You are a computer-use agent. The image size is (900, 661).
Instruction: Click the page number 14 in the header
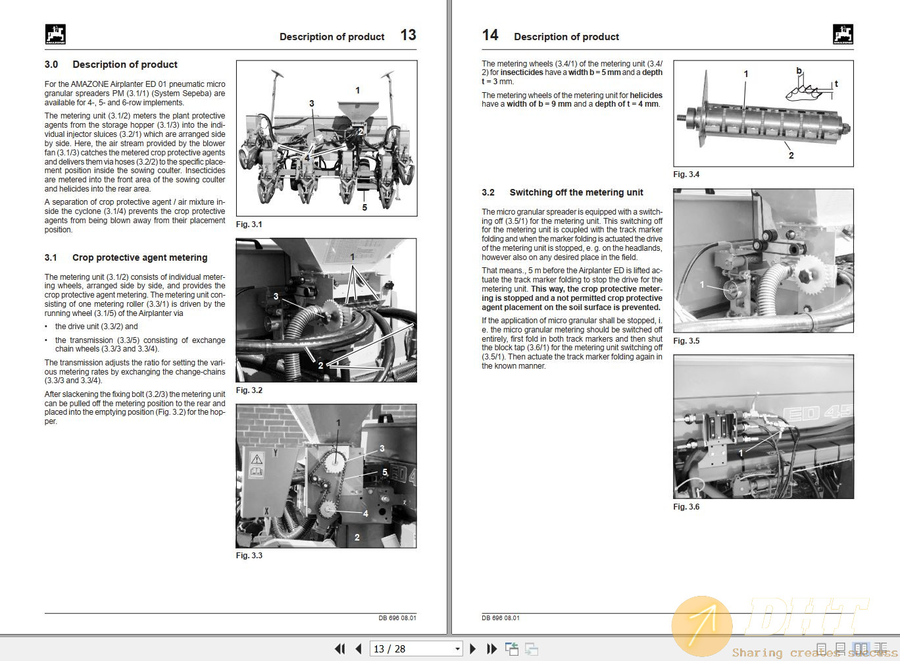490,35
